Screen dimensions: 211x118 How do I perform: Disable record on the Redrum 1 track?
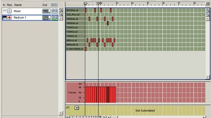10,17
